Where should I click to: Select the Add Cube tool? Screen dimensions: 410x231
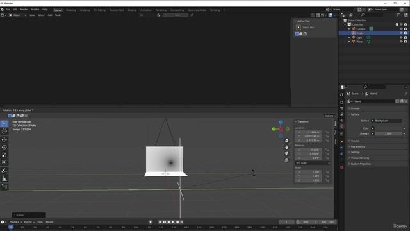point(4,187)
